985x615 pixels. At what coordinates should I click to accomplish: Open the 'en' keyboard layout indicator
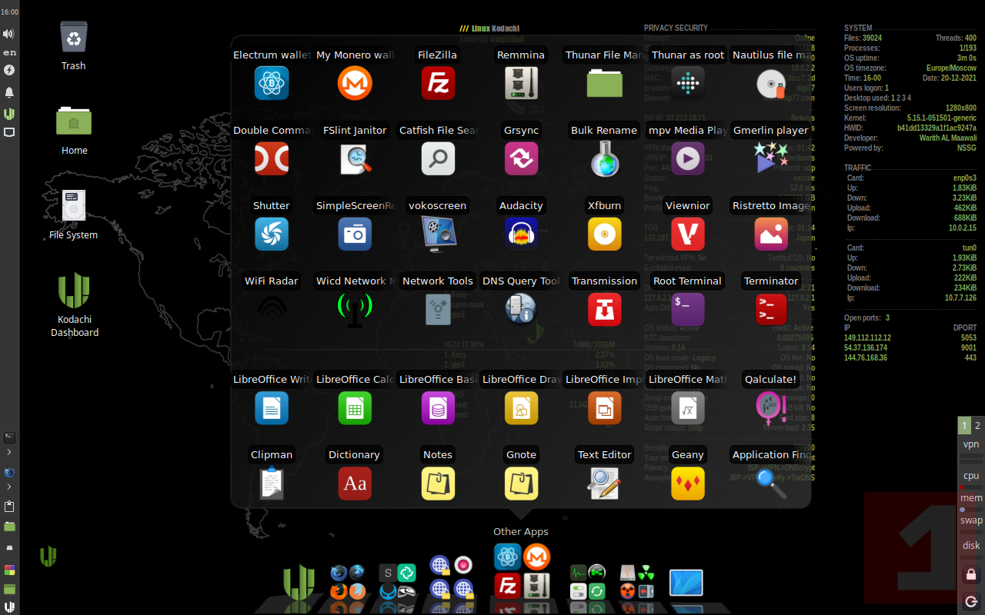pyautogui.click(x=9, y=52)
